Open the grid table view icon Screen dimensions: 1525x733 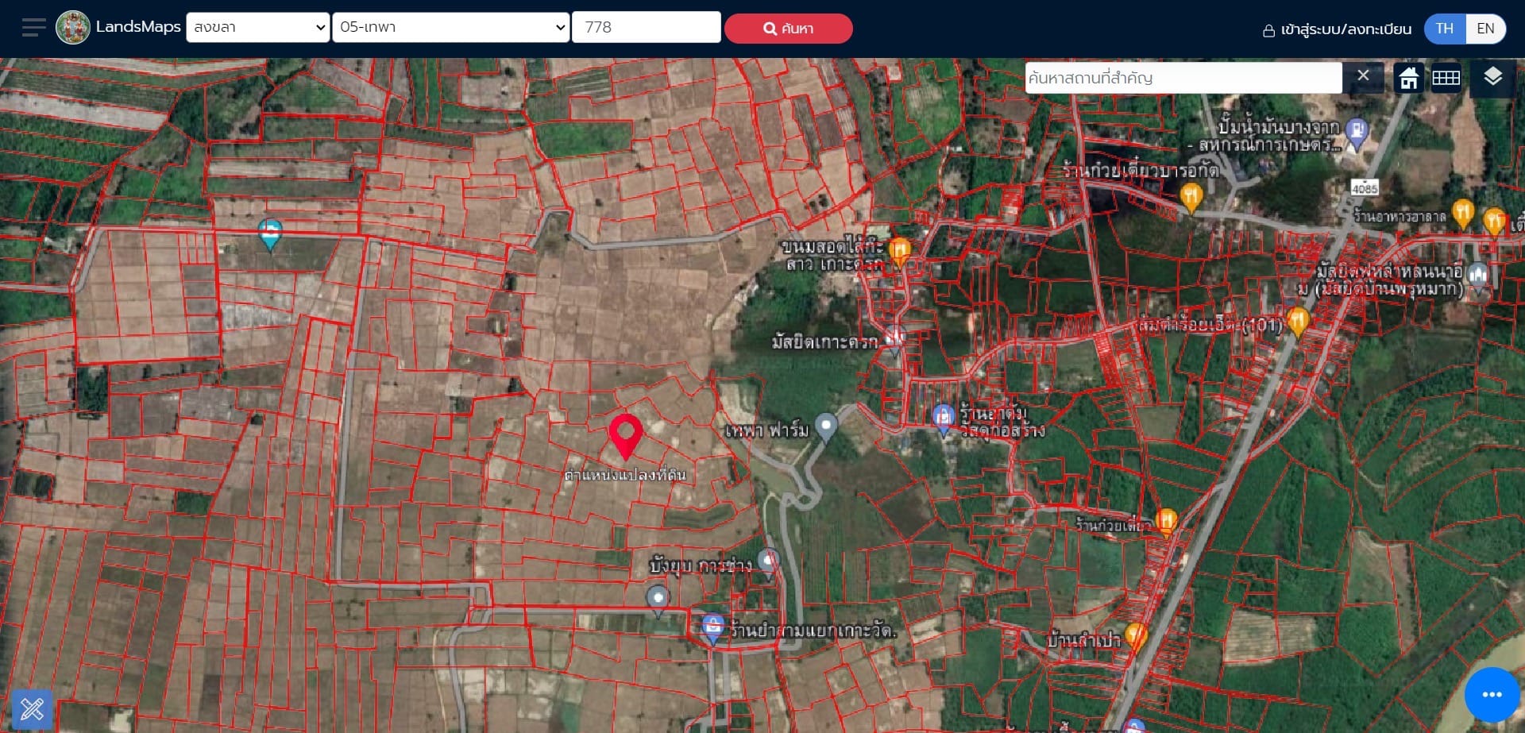[1446, 78]
